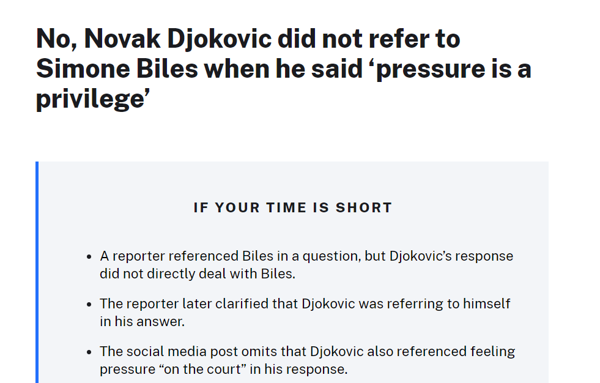
Task: Click the word "privilege’" ending the headline
Action: (x=92, y=100)
